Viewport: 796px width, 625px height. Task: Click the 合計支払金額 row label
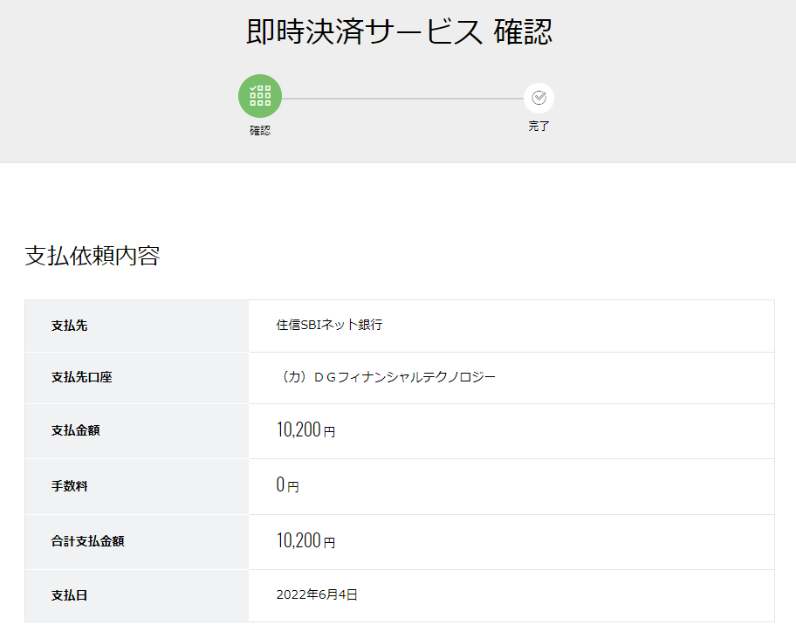[x=87, y=541]
